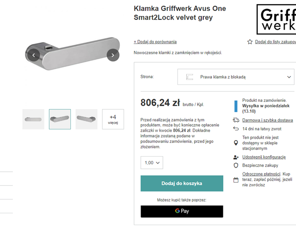Click the deferred payment calendar icon
The image size is (296, 226).
coord(236,180)
